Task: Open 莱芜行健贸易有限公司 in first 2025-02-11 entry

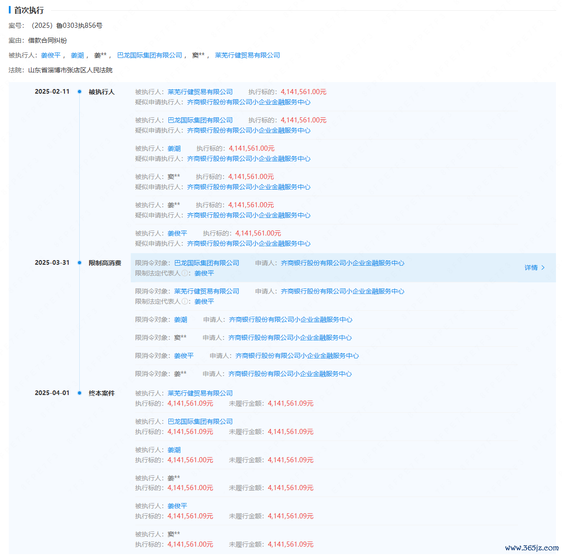Action: 200,92
